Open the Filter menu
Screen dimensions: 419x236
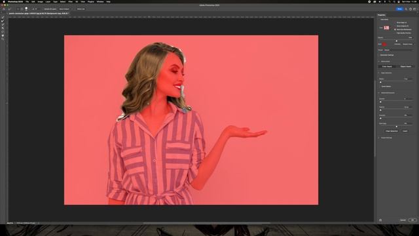click(x=70, y=1)
